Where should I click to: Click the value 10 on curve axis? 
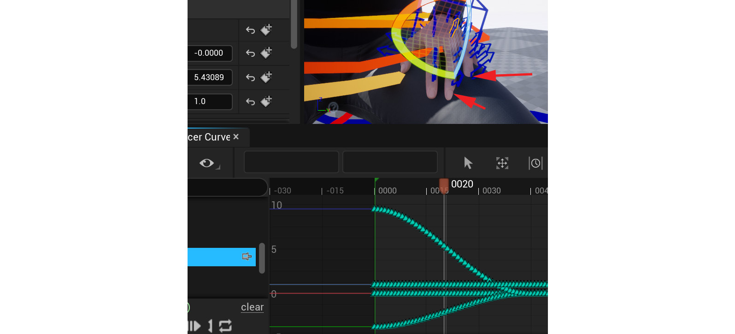pos(276,205)
